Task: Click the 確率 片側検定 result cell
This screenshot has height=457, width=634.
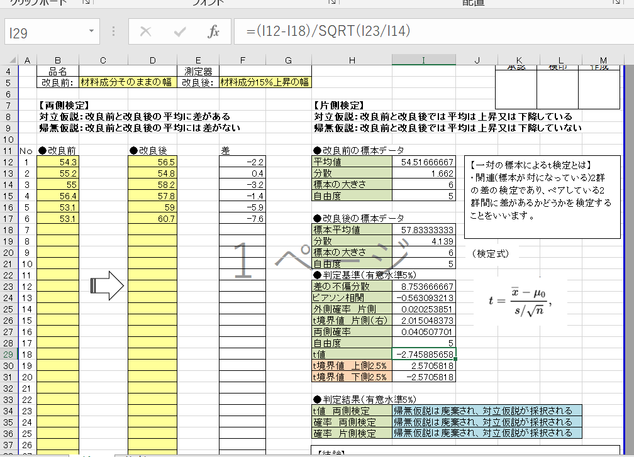Action: click(487, 434)
